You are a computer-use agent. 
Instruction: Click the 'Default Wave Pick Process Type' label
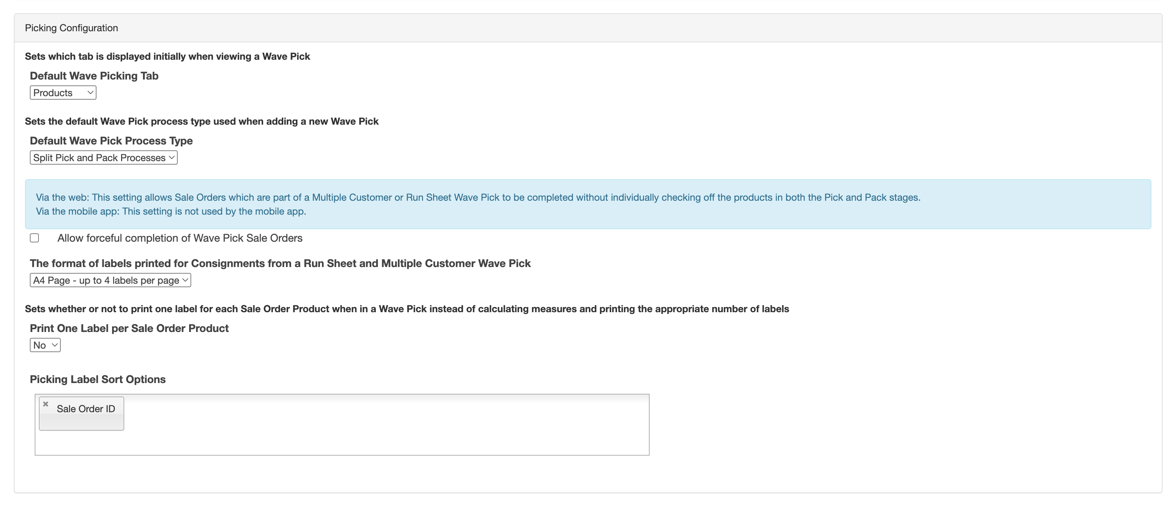(x=111, y=141)
